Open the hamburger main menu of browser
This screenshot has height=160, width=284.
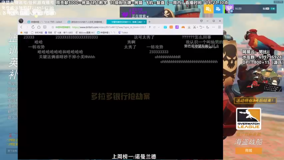coord(219,27)
